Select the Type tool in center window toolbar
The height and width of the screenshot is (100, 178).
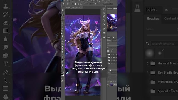[x=63, y=54]
